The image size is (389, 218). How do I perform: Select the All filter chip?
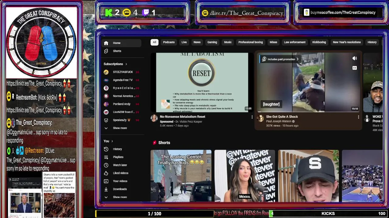pos(154,42)
